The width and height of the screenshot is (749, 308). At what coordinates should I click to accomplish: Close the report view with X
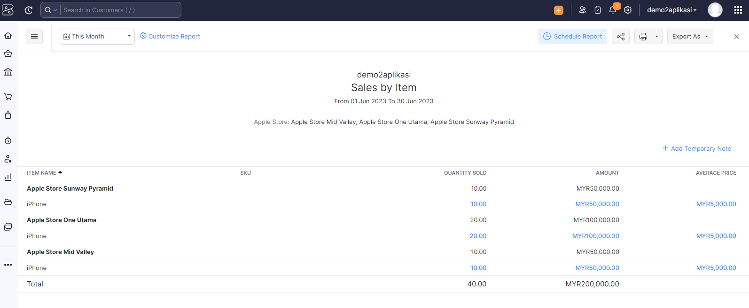click(737, 37)
